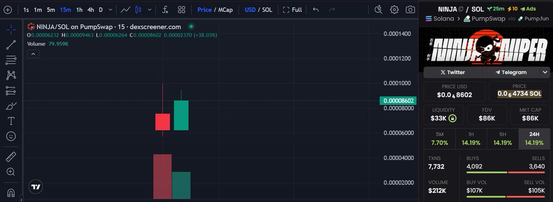Toggle chart currency to USD
Screen dimensions: 553x202
pos(250,9)
